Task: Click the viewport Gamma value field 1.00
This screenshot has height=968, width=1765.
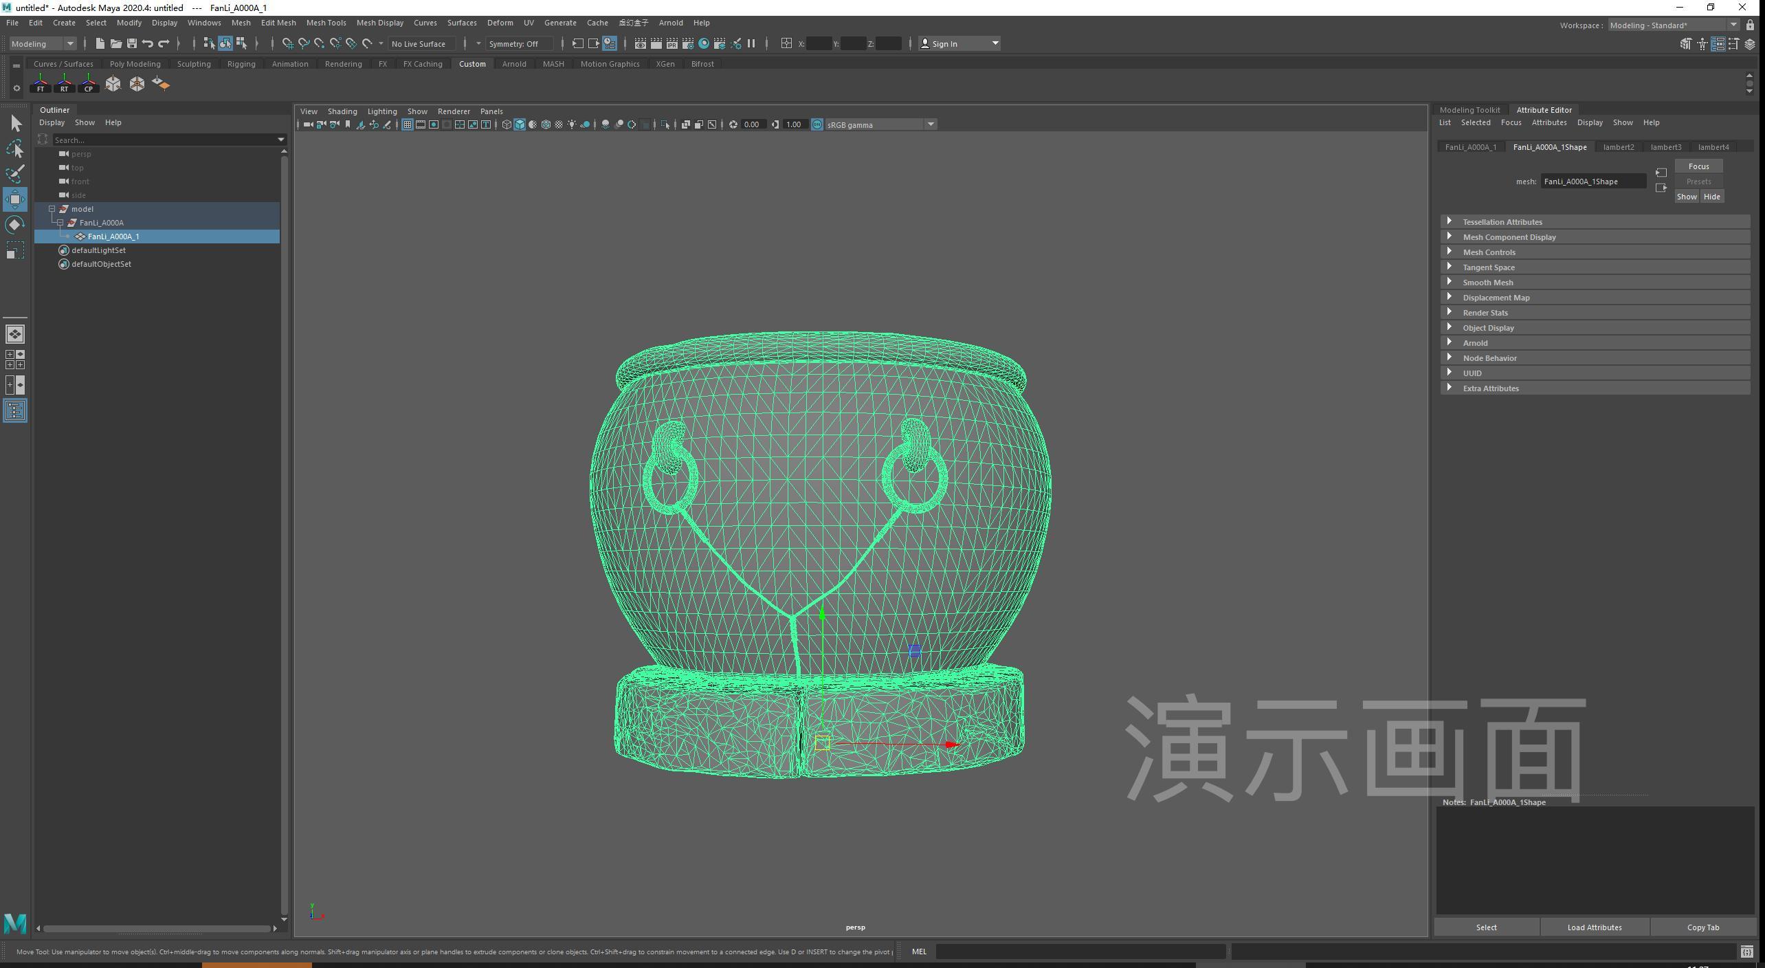Action: click(x=794, y=124)
